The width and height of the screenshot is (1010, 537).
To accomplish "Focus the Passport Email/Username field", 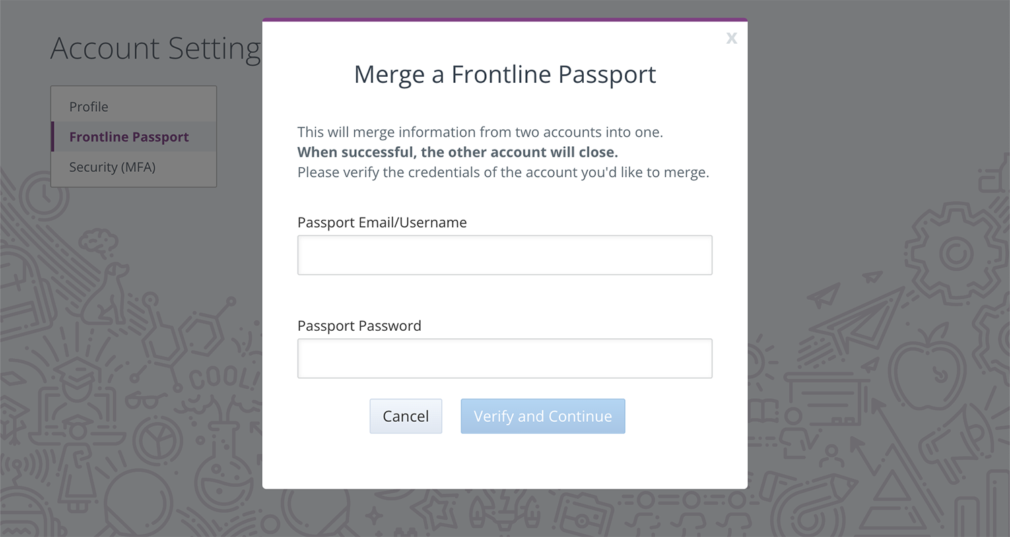I will tap(504, 255).
